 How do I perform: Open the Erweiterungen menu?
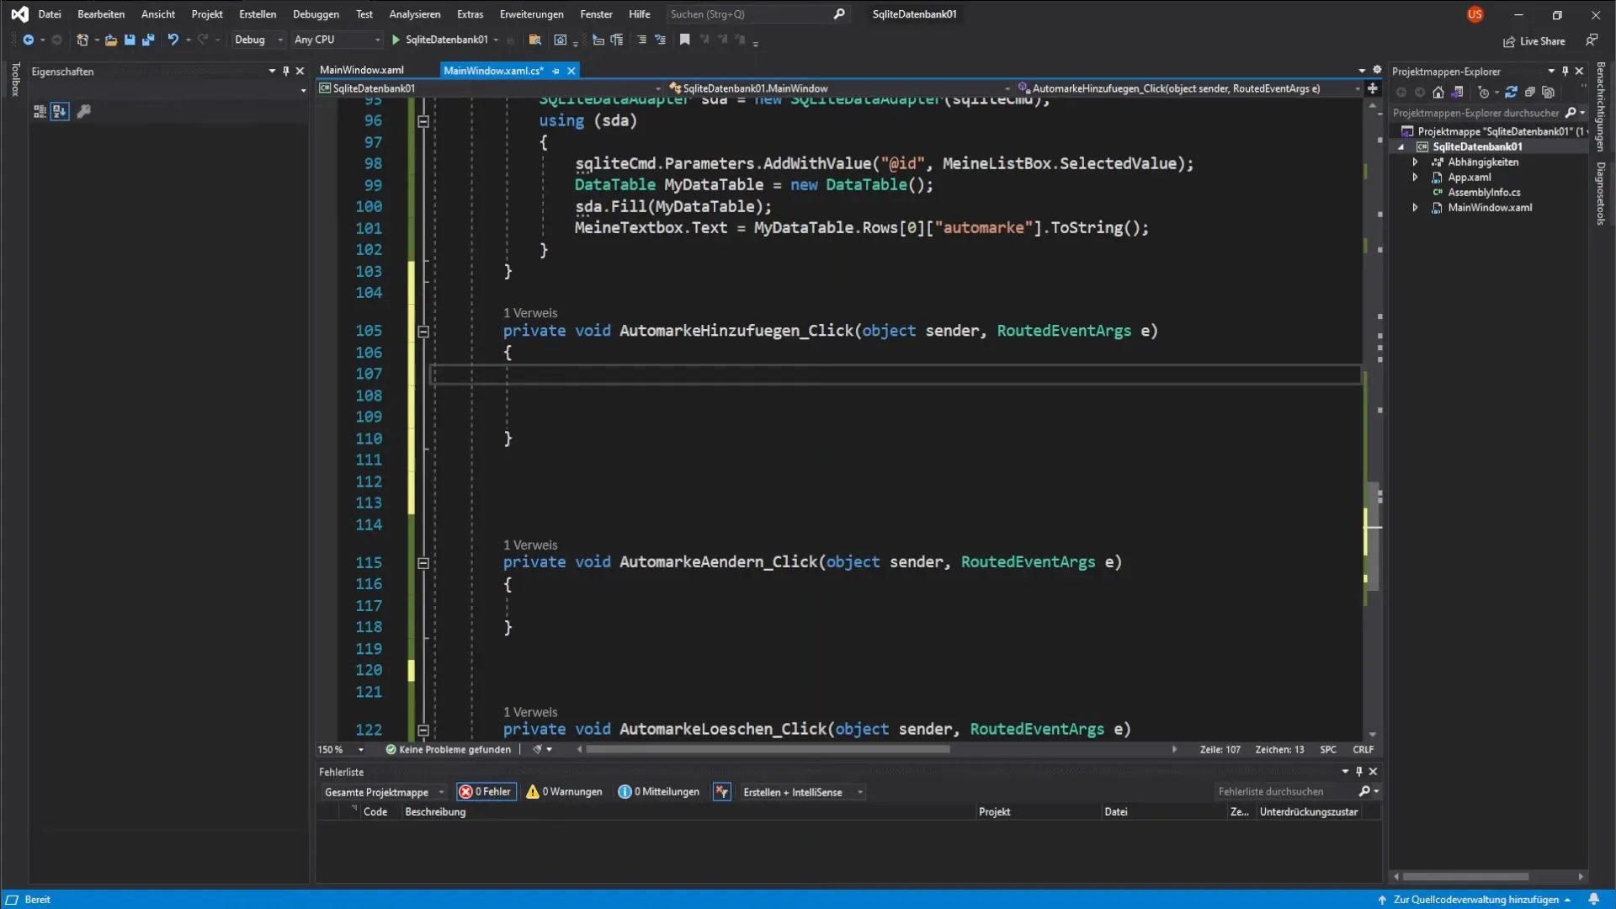(x=532, y=14)
